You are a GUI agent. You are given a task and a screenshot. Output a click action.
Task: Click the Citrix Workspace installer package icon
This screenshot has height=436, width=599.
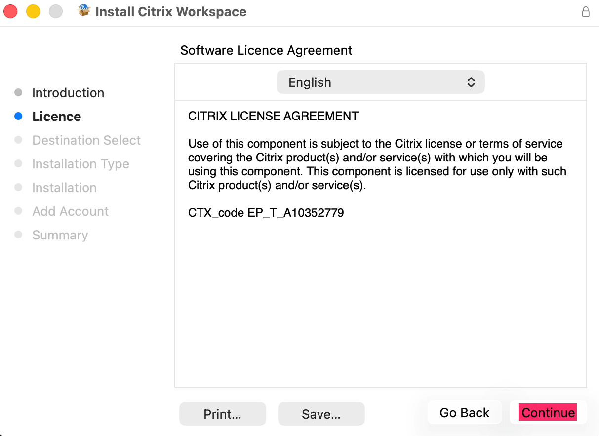[84, 10]
